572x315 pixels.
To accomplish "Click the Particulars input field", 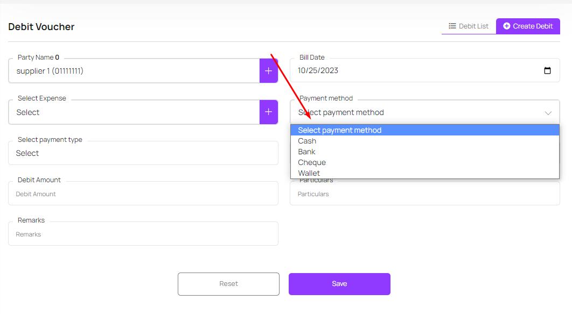I will 424,194.
